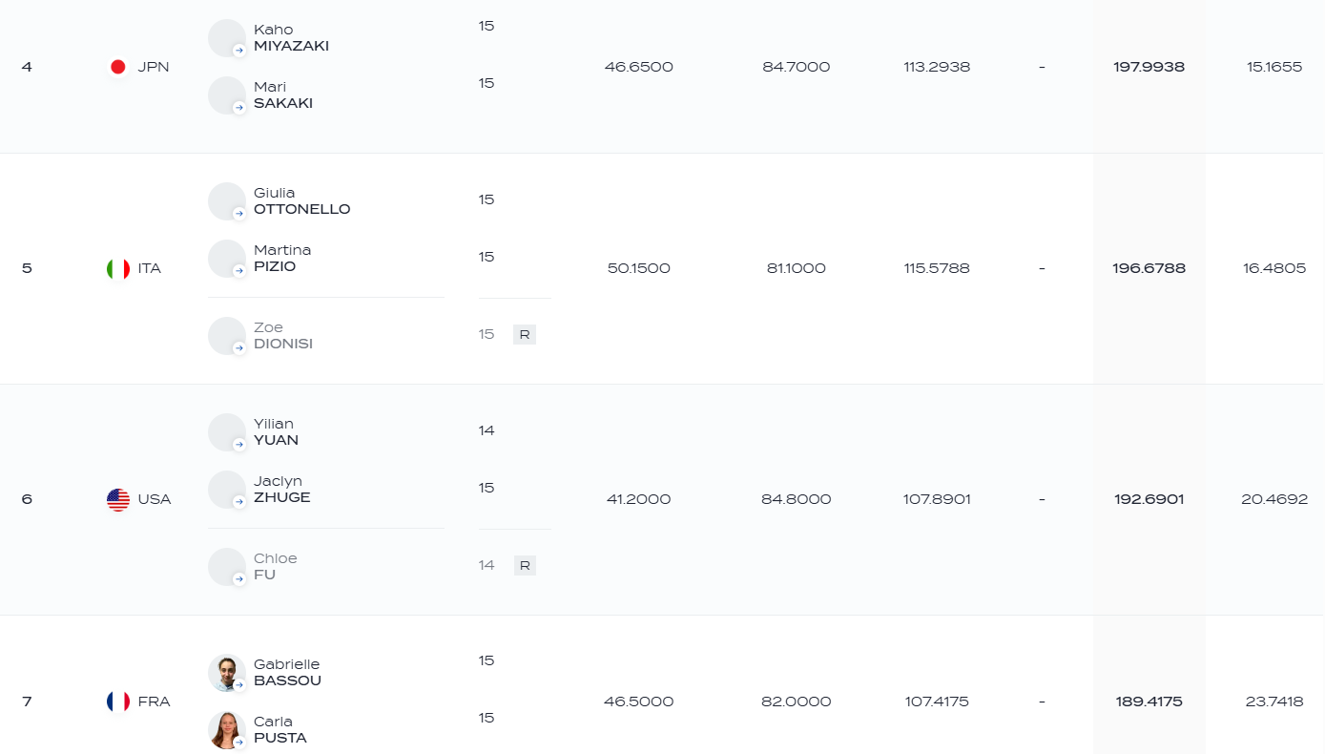Click the France flag icon
This screenshot has width=1325, height=754.
click(118, 702)
